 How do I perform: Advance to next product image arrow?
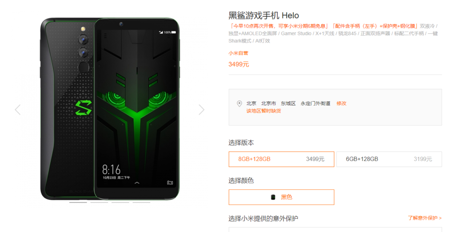pos(202,110)
